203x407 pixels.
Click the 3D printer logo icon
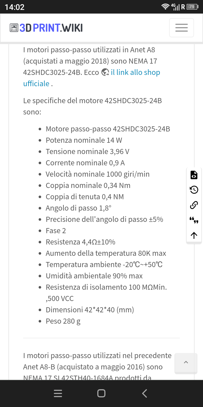coord(14,28)
